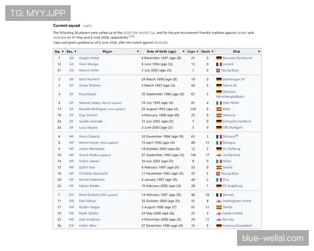
Task: Click the Italian flag beside Bologna
Action: 219,143
